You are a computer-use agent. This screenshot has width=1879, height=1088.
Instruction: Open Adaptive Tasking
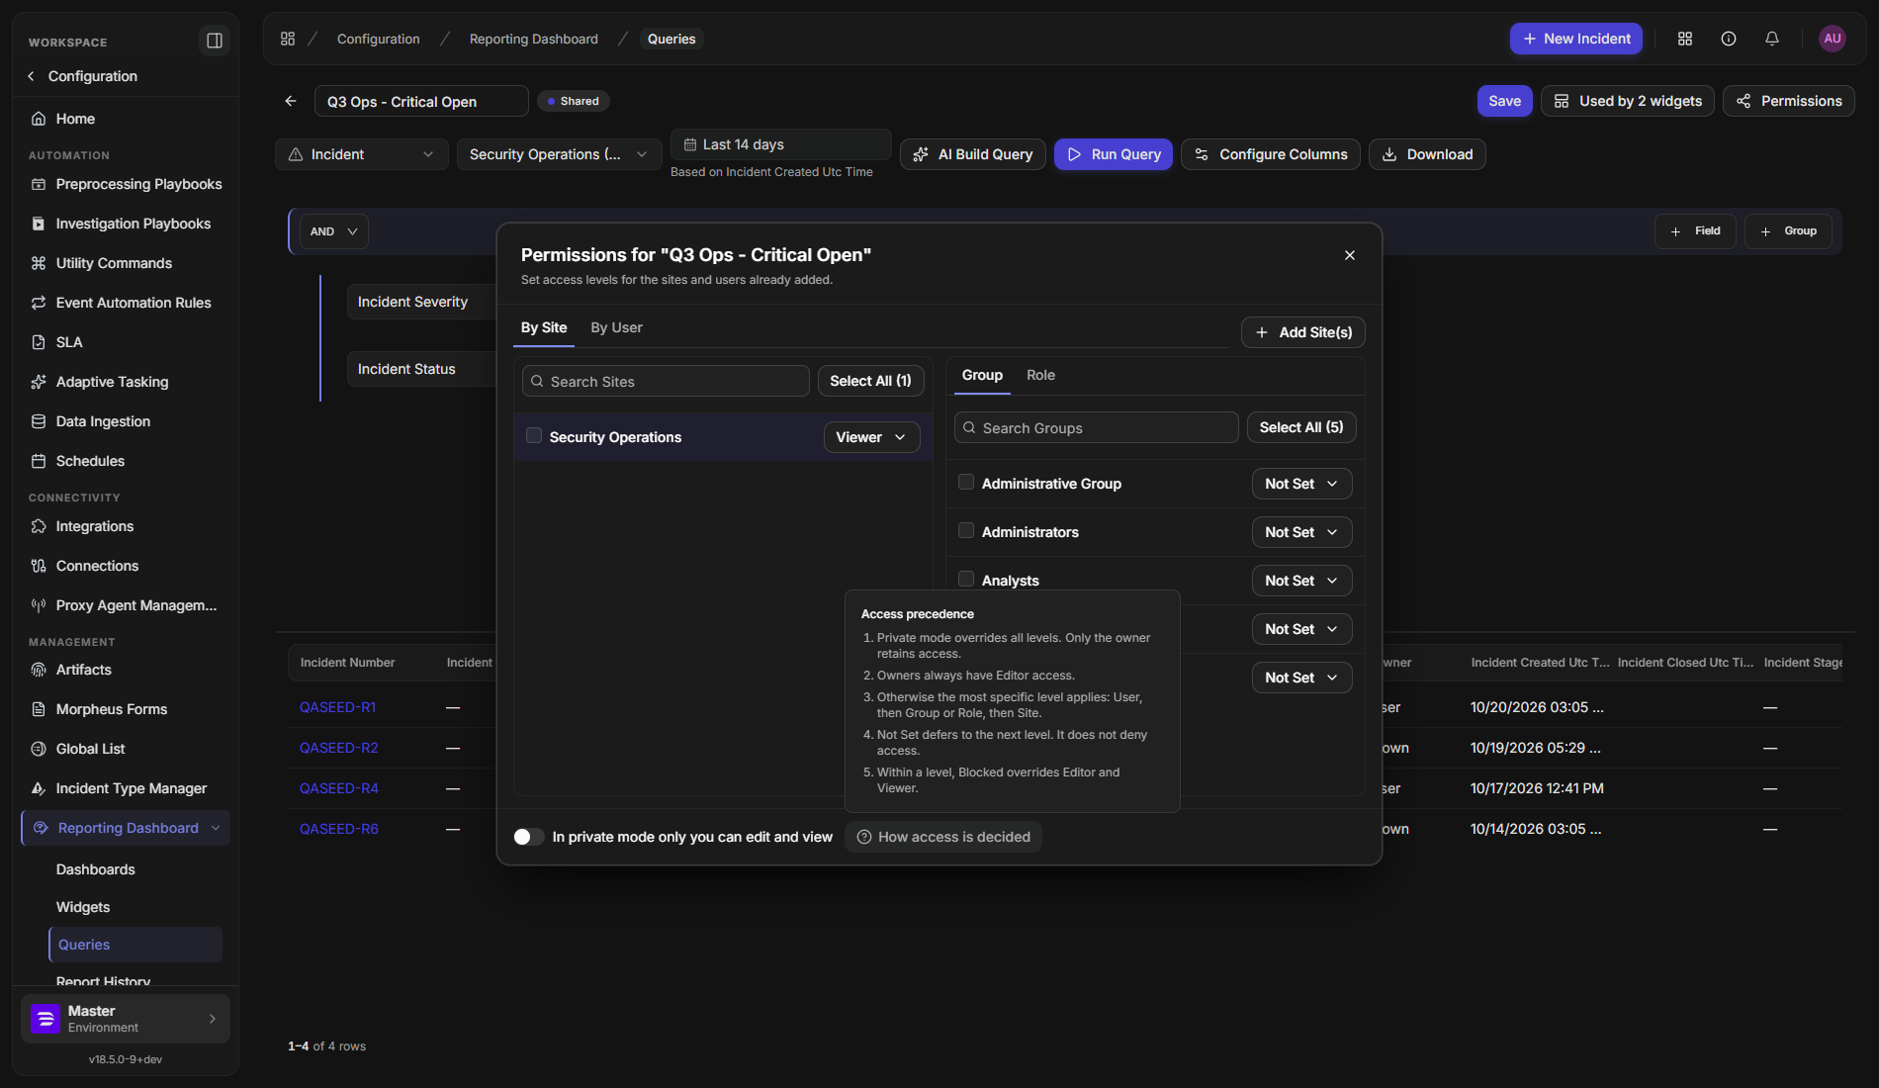126,382
